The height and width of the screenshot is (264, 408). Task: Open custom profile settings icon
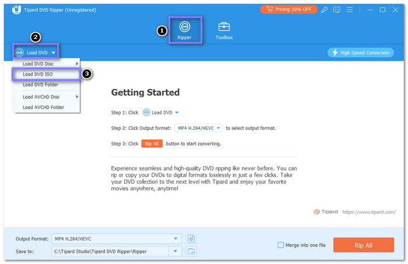pos(191,238)
